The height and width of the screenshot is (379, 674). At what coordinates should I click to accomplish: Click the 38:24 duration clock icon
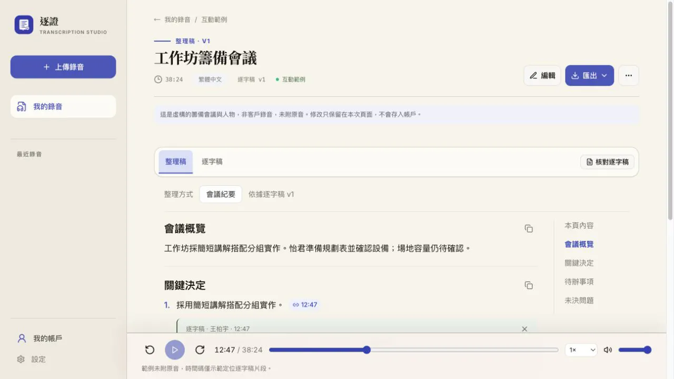pos(158,79)
